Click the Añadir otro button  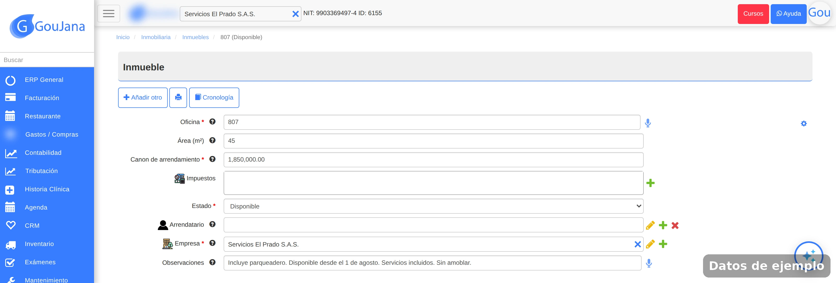click(x=143, y=97)
